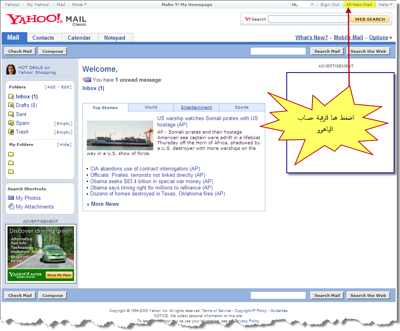Viewport: 400px width, 331px height.
Task: Click the Sign Out link
Action: 330,4
